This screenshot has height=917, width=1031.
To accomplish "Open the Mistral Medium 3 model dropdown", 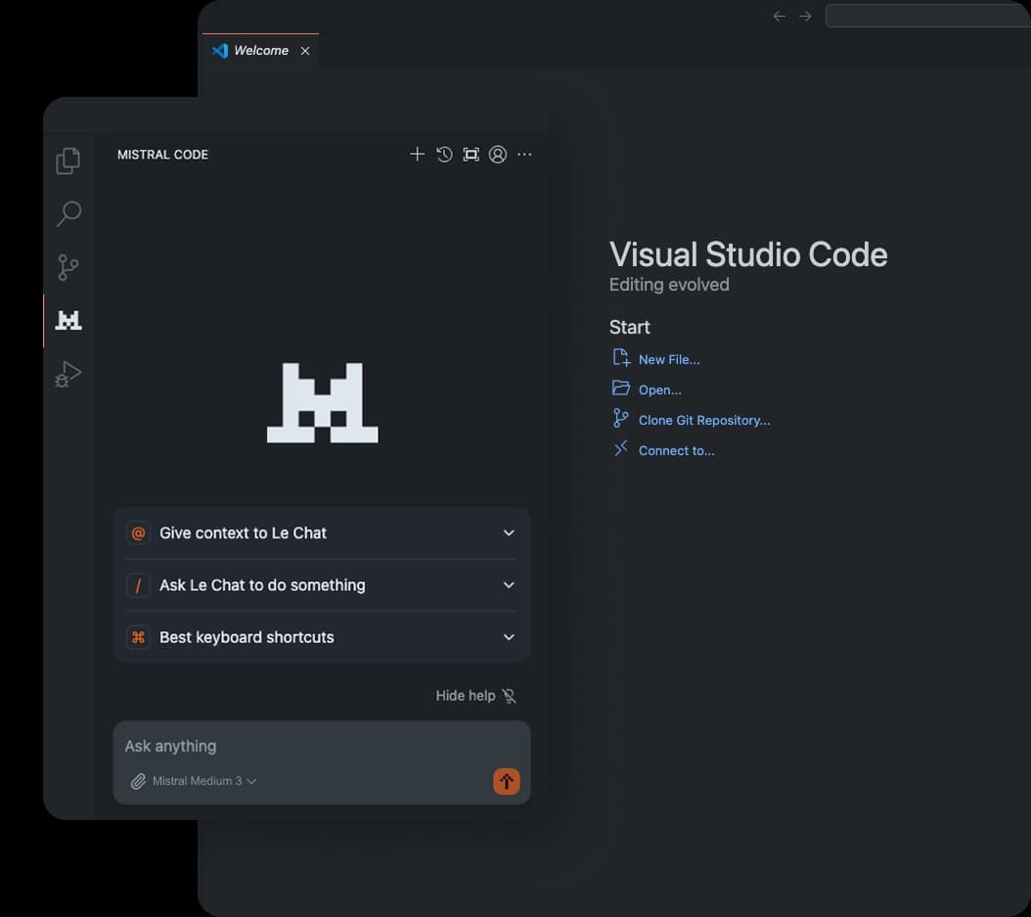I will coord(203,781).
